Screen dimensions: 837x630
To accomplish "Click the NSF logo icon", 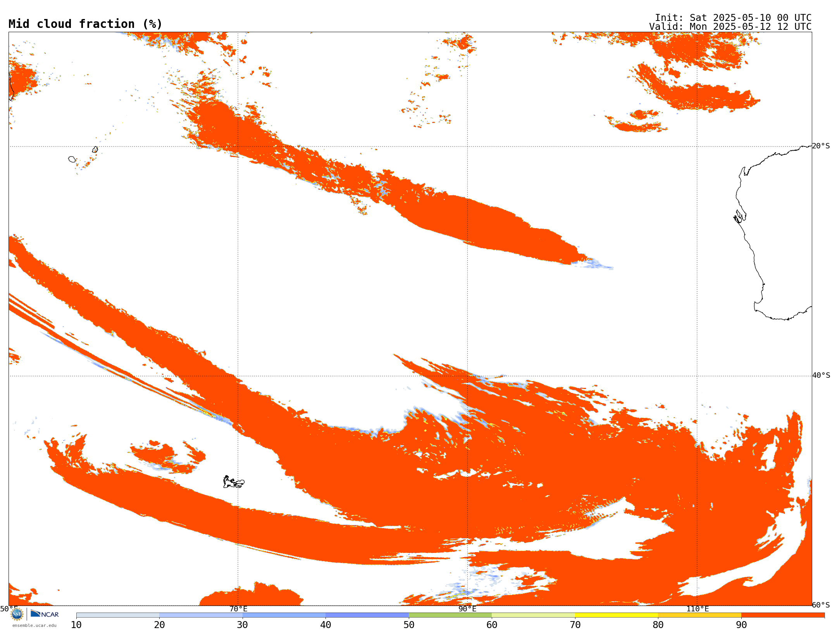I will 17,614.
